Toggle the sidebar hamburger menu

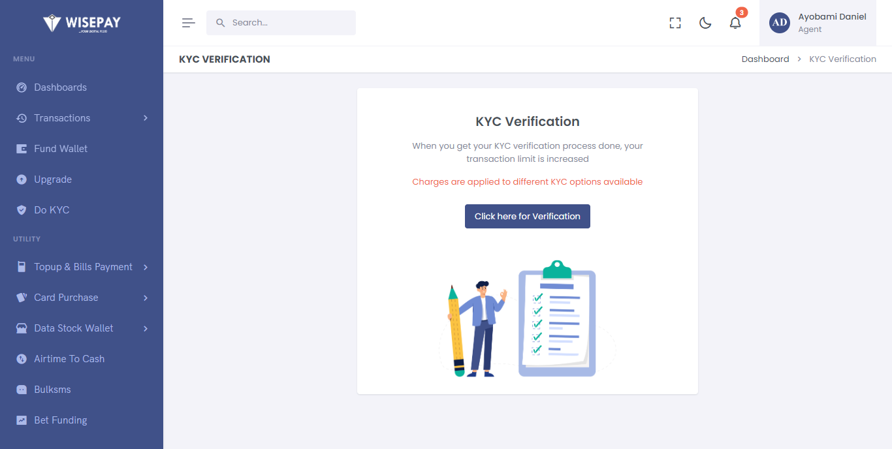[x=189, y=23]
